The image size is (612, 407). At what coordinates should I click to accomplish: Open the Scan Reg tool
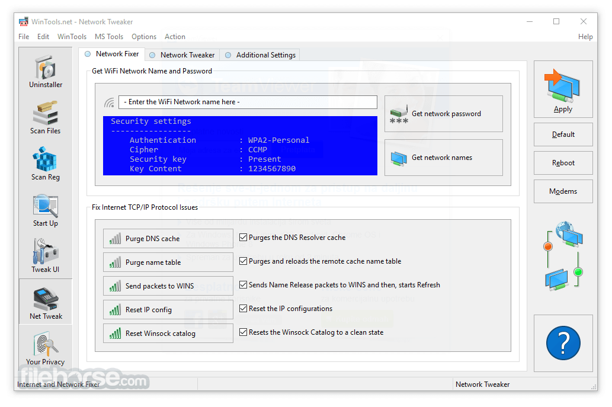pyautogui.click(x=45, y=164)
